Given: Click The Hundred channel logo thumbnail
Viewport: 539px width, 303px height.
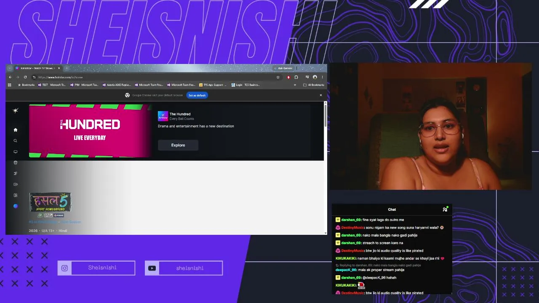Looking at the screenshot, I should [x=163, y=116].
